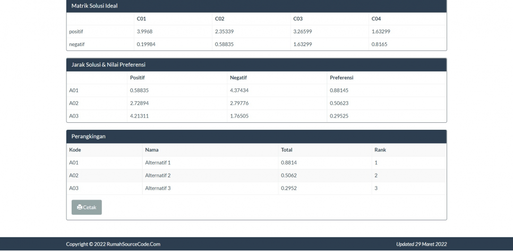
Task: Click the Rank column header
Action: click(380, 150)
